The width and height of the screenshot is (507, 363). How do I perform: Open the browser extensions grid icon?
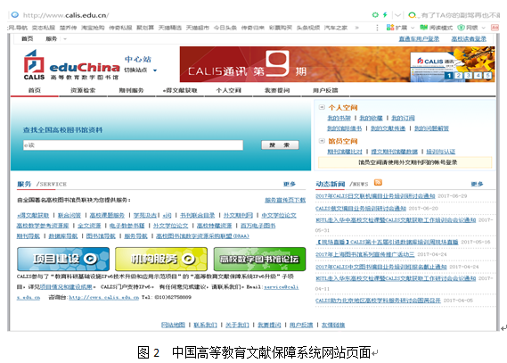[x=390, y=28]
